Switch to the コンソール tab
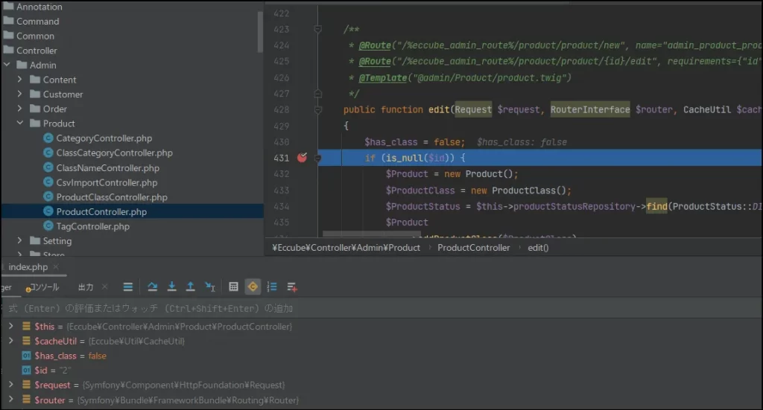The width and height of the screenshot is (763, 410). pos(43,287)
